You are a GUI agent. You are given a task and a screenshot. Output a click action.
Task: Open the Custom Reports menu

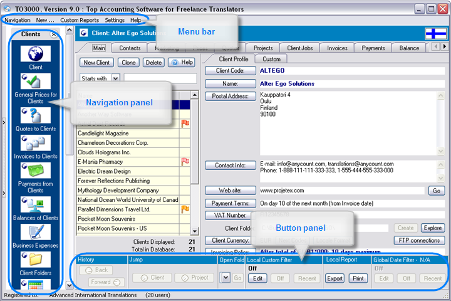point(80,20)
